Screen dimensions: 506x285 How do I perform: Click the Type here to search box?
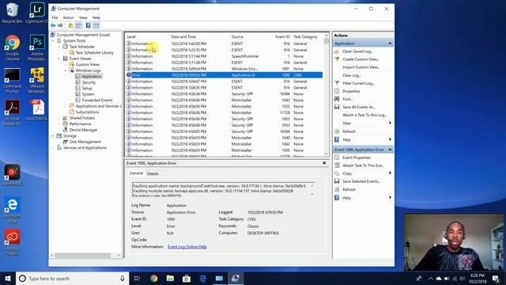(72, 278)
